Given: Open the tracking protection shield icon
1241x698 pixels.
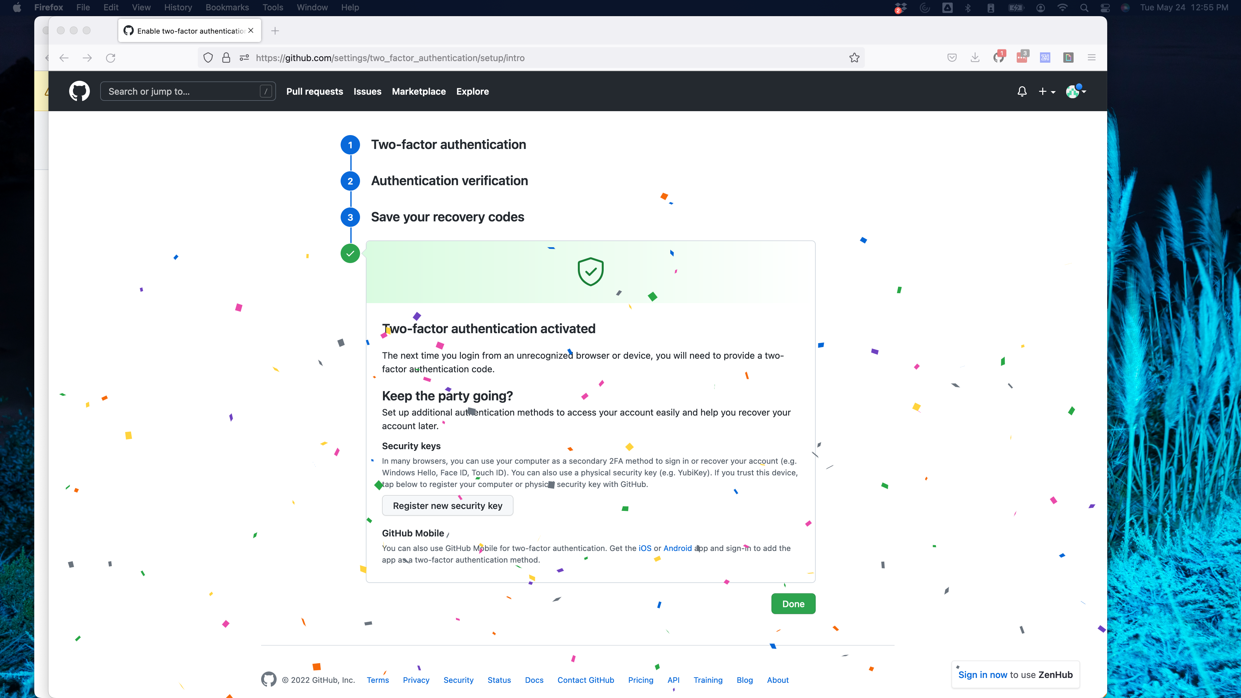Looking at the screenshot, I should 208,58.
